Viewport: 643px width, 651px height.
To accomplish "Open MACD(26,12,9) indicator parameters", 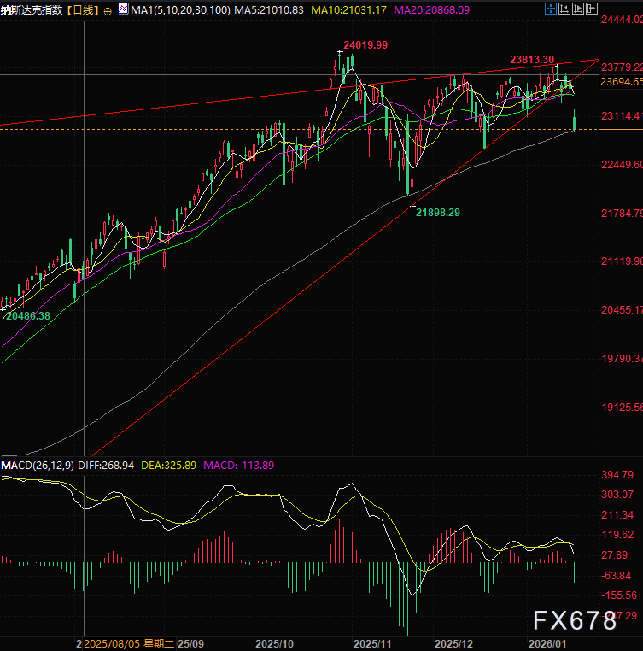I will (x=46, y=466).
